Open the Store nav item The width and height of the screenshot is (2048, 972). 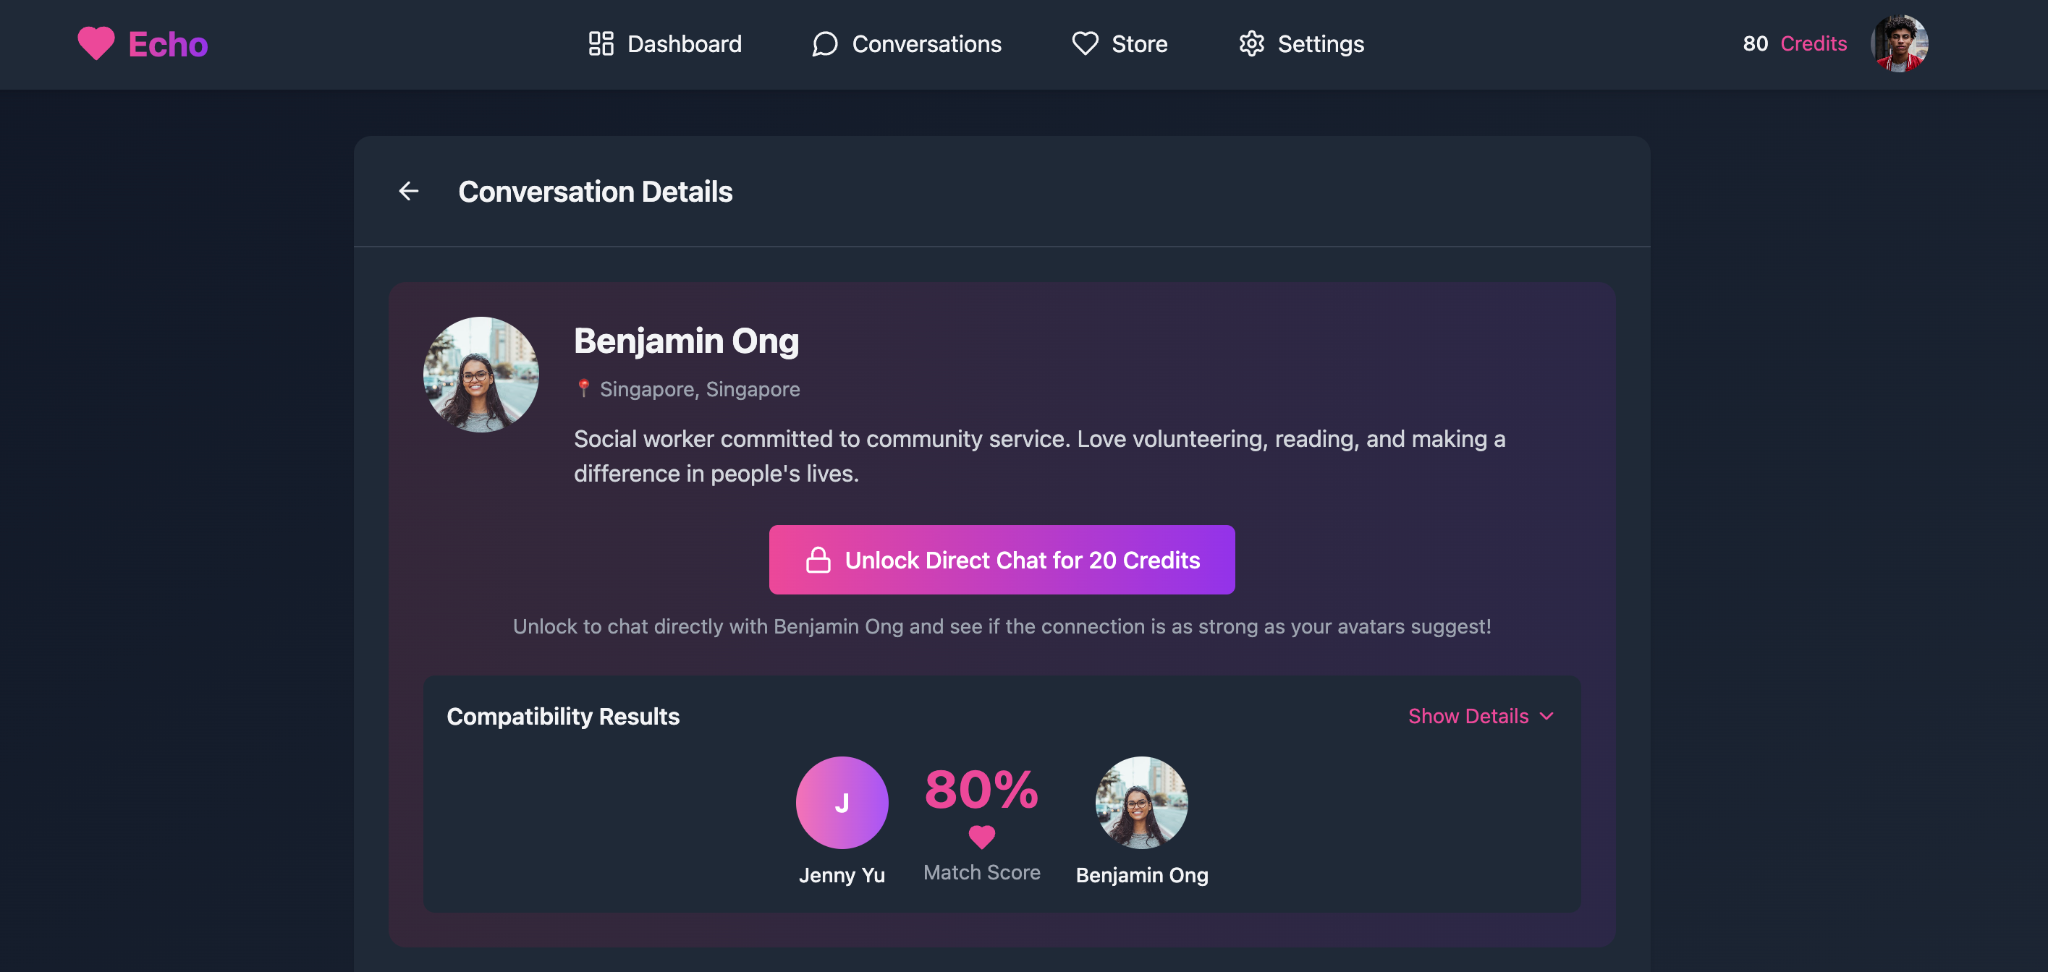pyautogui.click(x=1138, y=43)
